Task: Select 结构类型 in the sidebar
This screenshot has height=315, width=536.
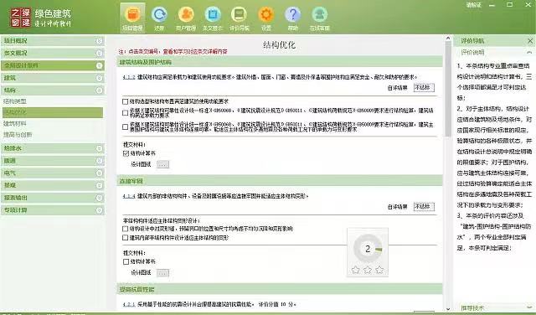Action: coord(15,101)
